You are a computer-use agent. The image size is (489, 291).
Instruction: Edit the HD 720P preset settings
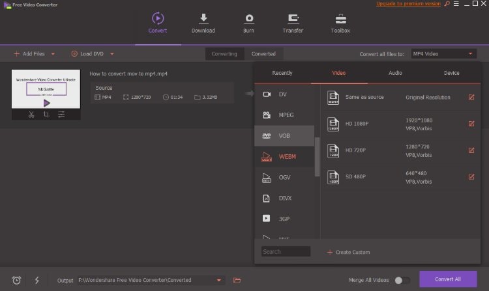pos(471,150)
